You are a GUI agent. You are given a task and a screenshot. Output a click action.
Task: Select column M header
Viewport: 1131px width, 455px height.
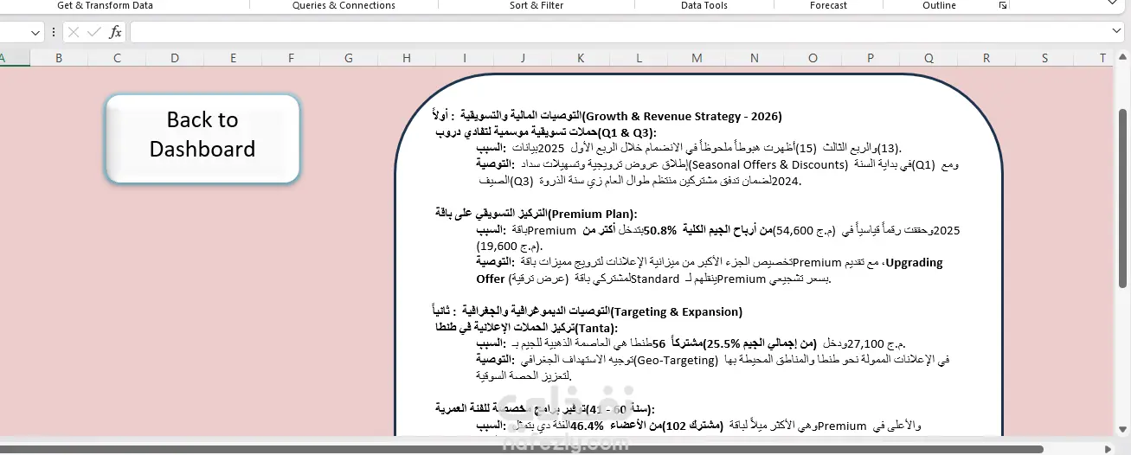pos(697,58)
